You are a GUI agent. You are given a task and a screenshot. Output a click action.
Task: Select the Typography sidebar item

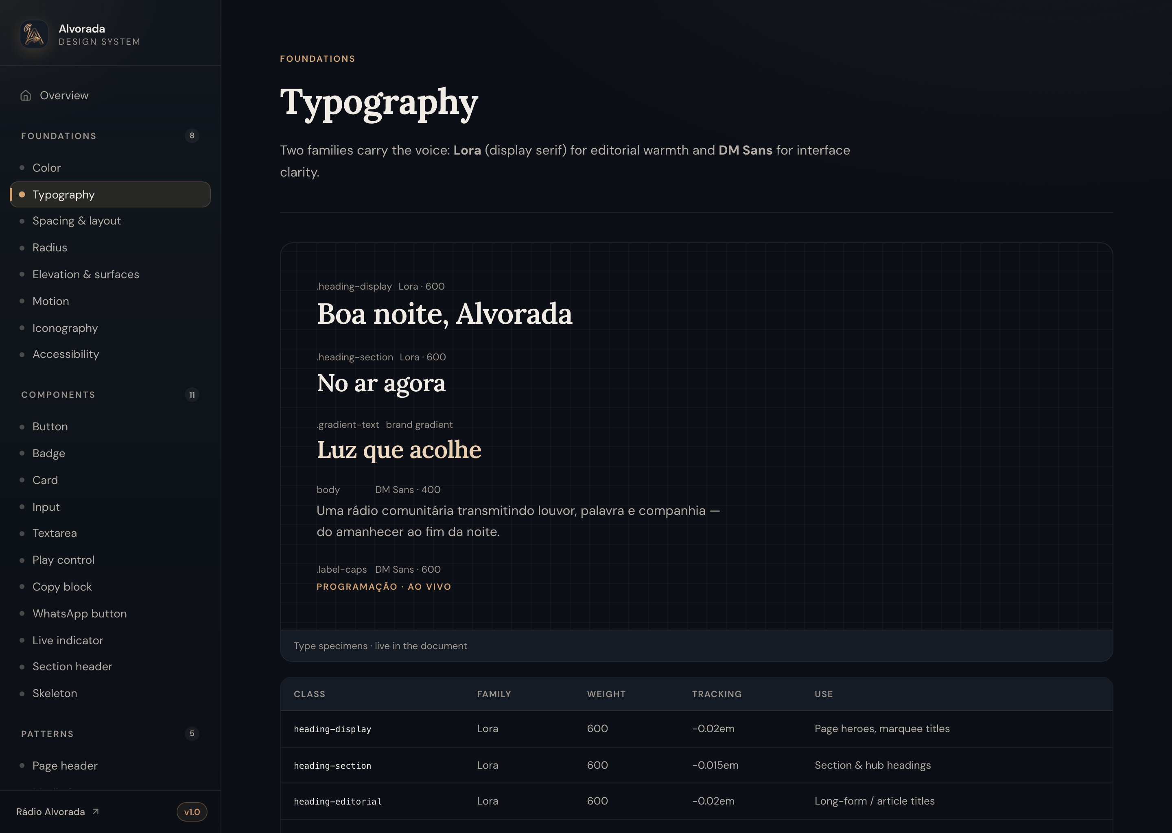click(110, 194)
